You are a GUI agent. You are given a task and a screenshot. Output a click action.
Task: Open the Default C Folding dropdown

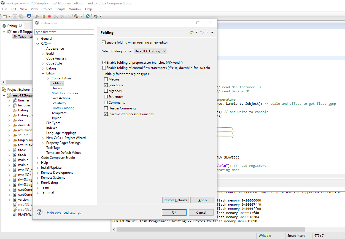(x=150, y=51)
